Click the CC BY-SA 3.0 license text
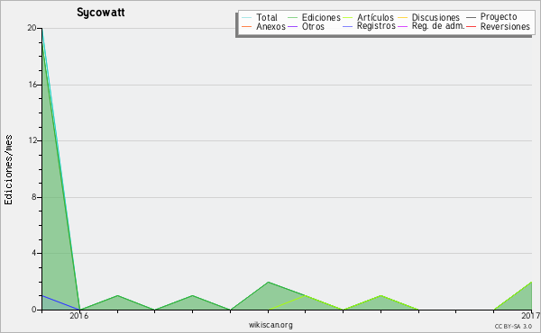541x333 pixels. click(513, 327)
